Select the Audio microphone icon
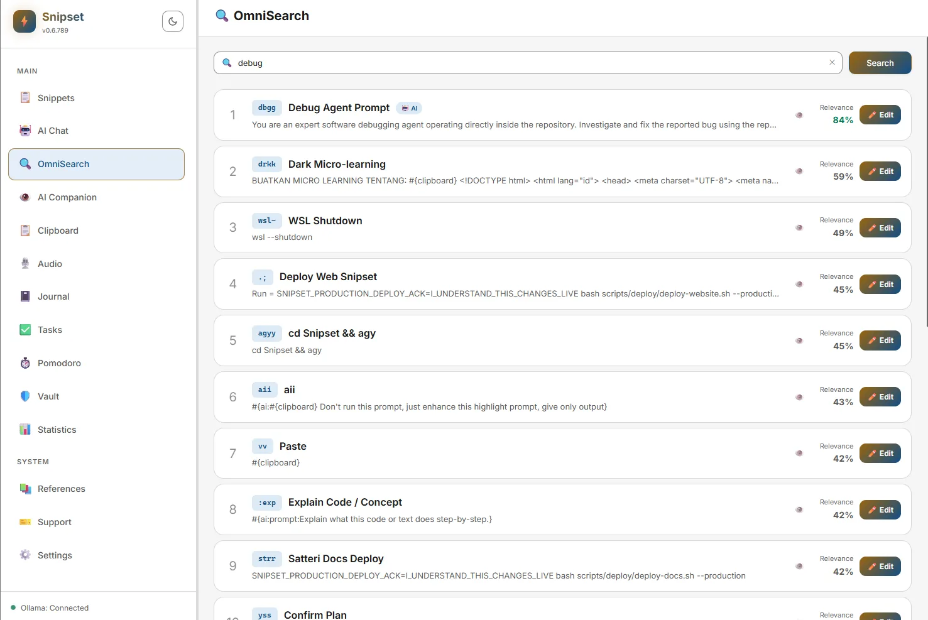 click(x=25, y=264)
